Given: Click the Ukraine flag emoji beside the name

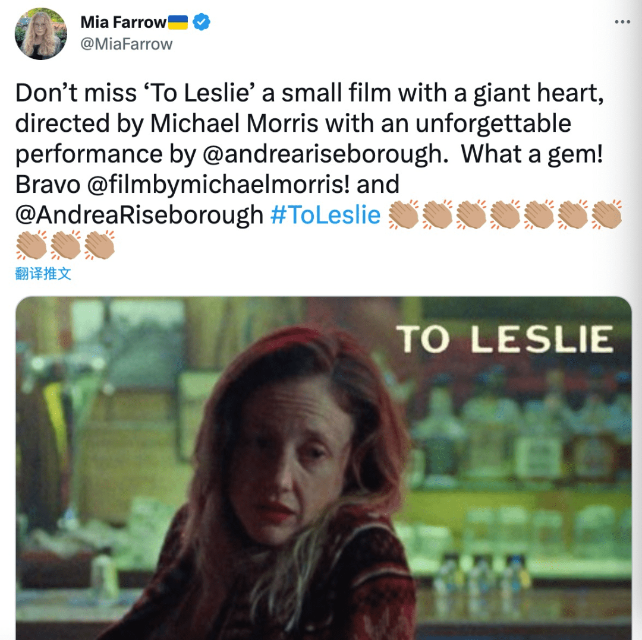Looking at the screenshot, I should click(178, 23).
